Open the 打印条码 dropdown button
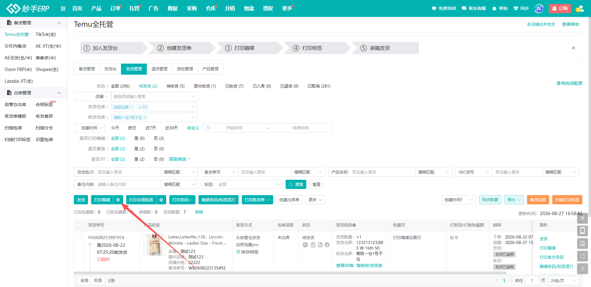This screenshot has width=591, height=287. (182, 200)
